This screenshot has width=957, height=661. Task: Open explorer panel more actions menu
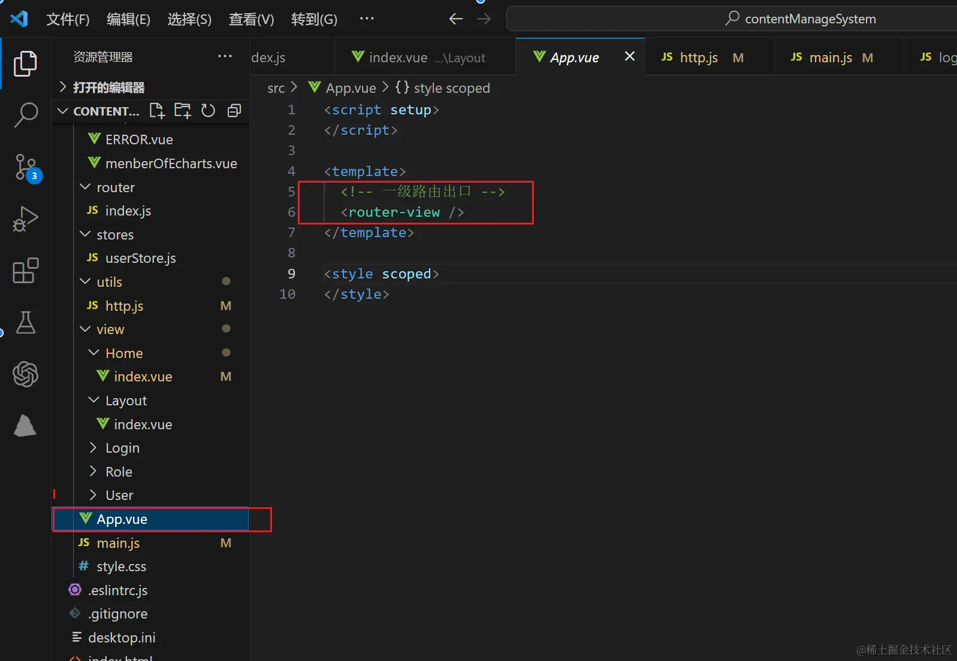pyautogui.click(x=225, y=56)
